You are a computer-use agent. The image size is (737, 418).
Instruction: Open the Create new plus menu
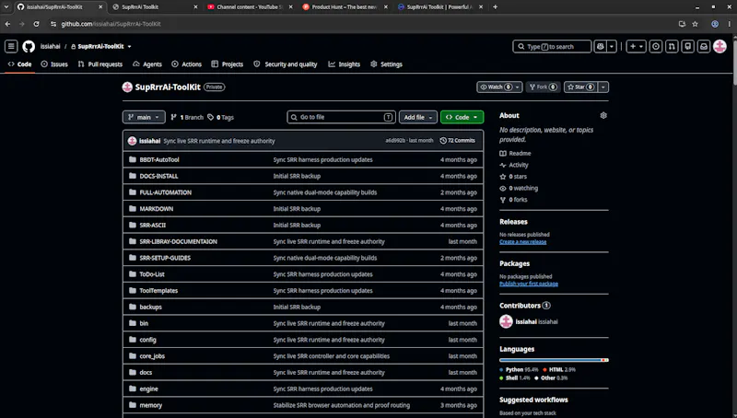[636, 46]
